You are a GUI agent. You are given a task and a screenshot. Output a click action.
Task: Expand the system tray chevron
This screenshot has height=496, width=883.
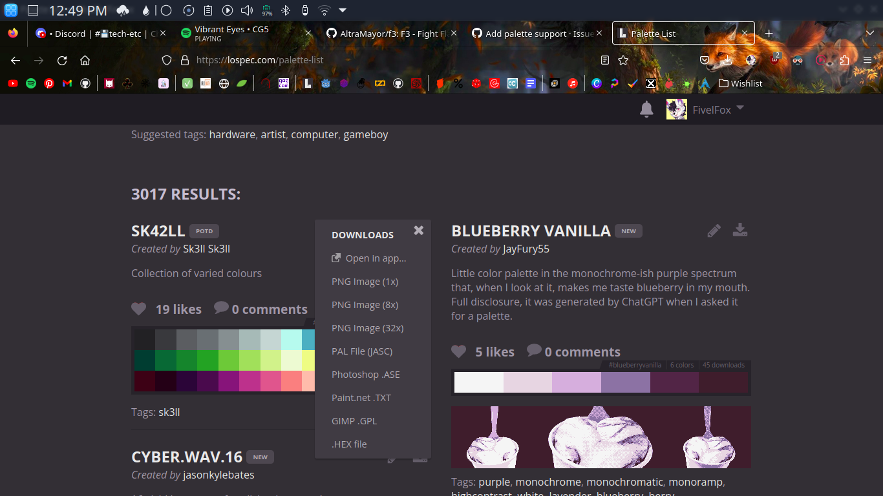[x=342, y=10]
